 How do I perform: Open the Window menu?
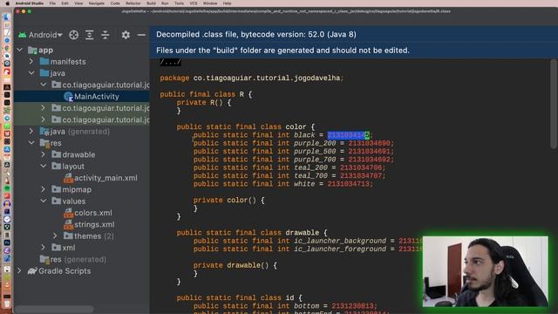[210, 3]
